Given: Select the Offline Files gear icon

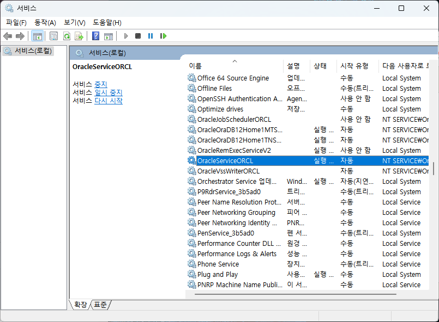Looking at the screenshot, I should [192, 88].
